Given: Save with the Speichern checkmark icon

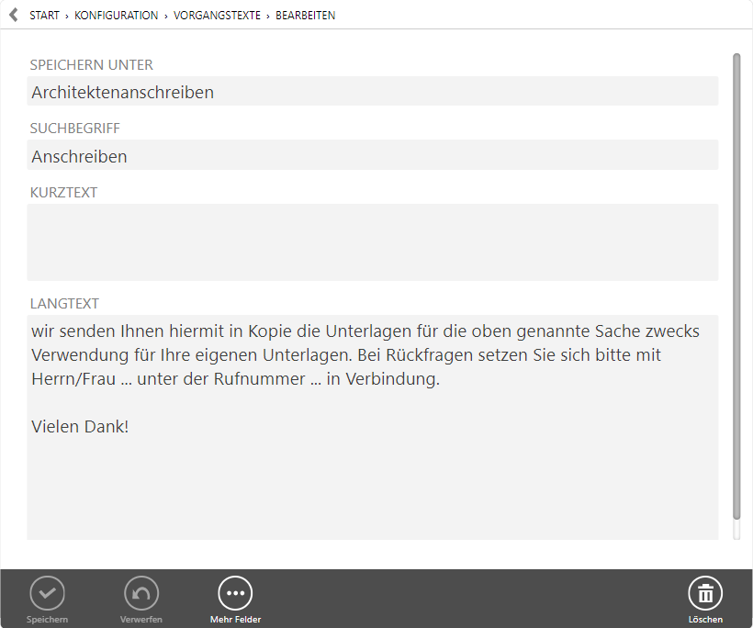Looking at the screenshot, I should 47,594.
